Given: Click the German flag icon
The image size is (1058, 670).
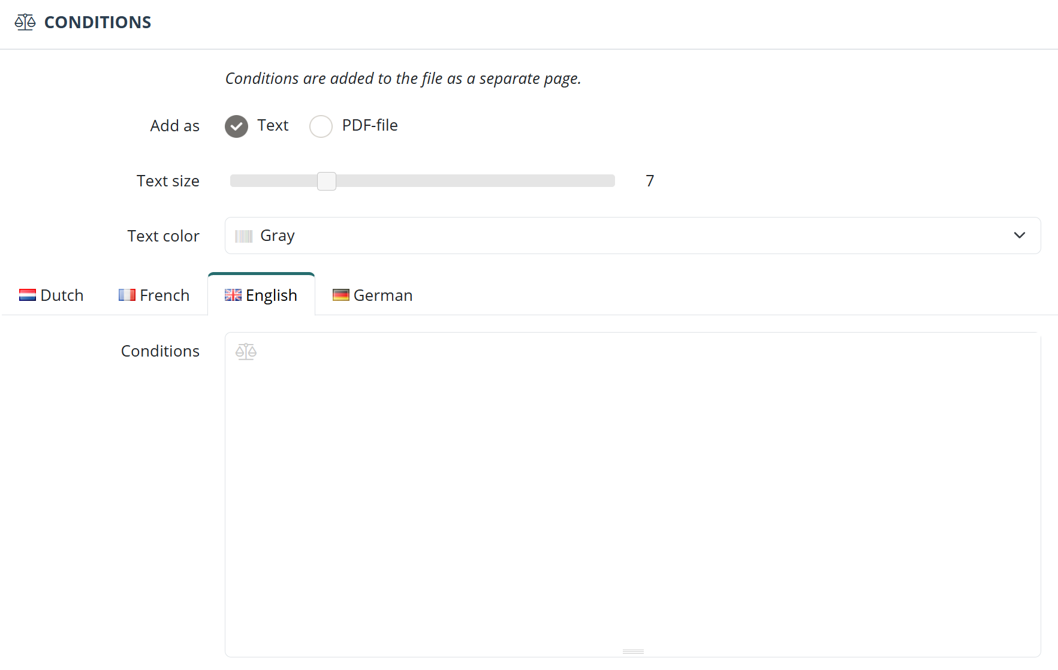Looking at the screenshot, I should pyautogui.click(x=341, y=295).
